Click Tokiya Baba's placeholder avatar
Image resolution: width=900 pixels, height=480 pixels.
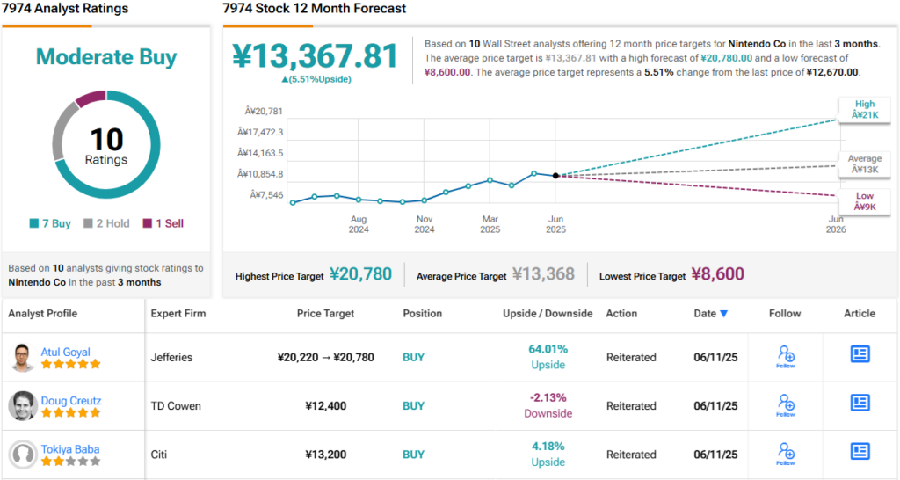tap(22, 455)
